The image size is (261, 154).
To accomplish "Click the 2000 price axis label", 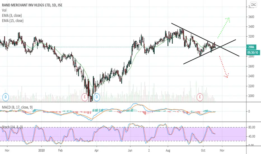I will point(251,96).
